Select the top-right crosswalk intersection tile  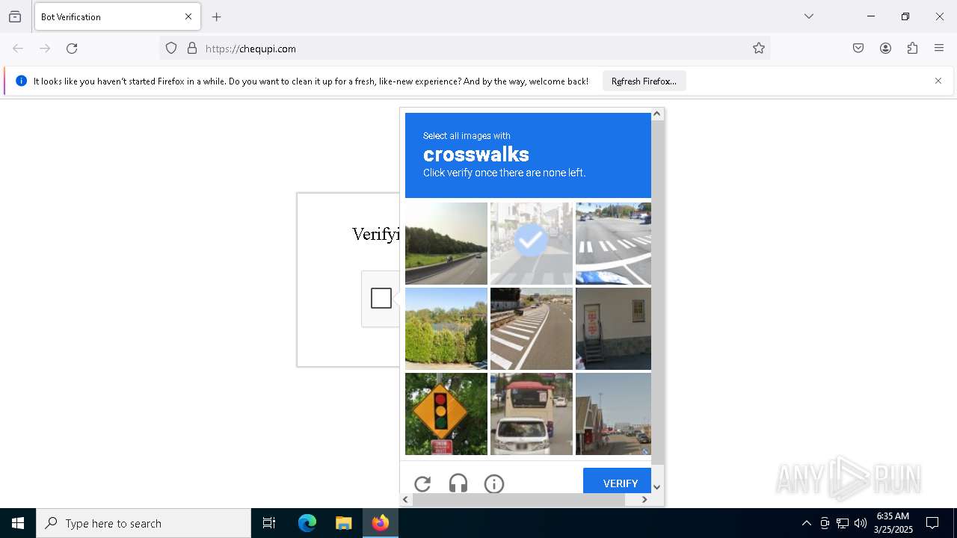613,244
